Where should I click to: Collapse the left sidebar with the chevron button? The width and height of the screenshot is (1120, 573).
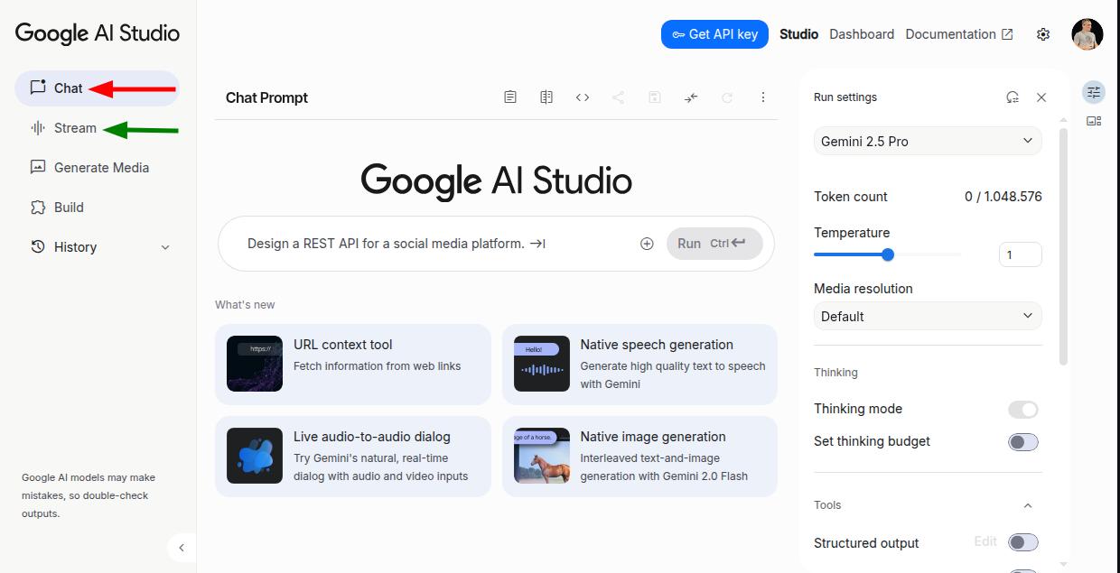point(182,548)
